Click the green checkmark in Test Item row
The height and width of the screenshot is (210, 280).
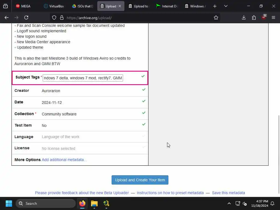(144, 124)
